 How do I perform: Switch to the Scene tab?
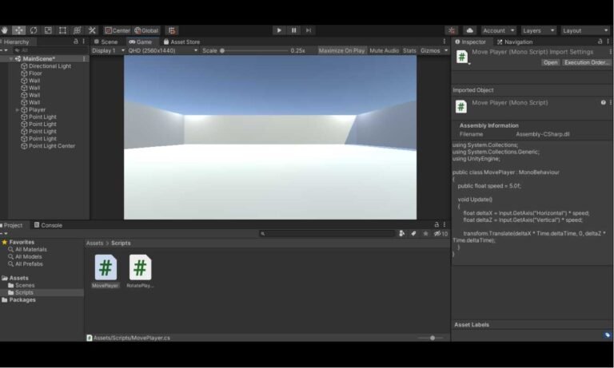point(106,42)
